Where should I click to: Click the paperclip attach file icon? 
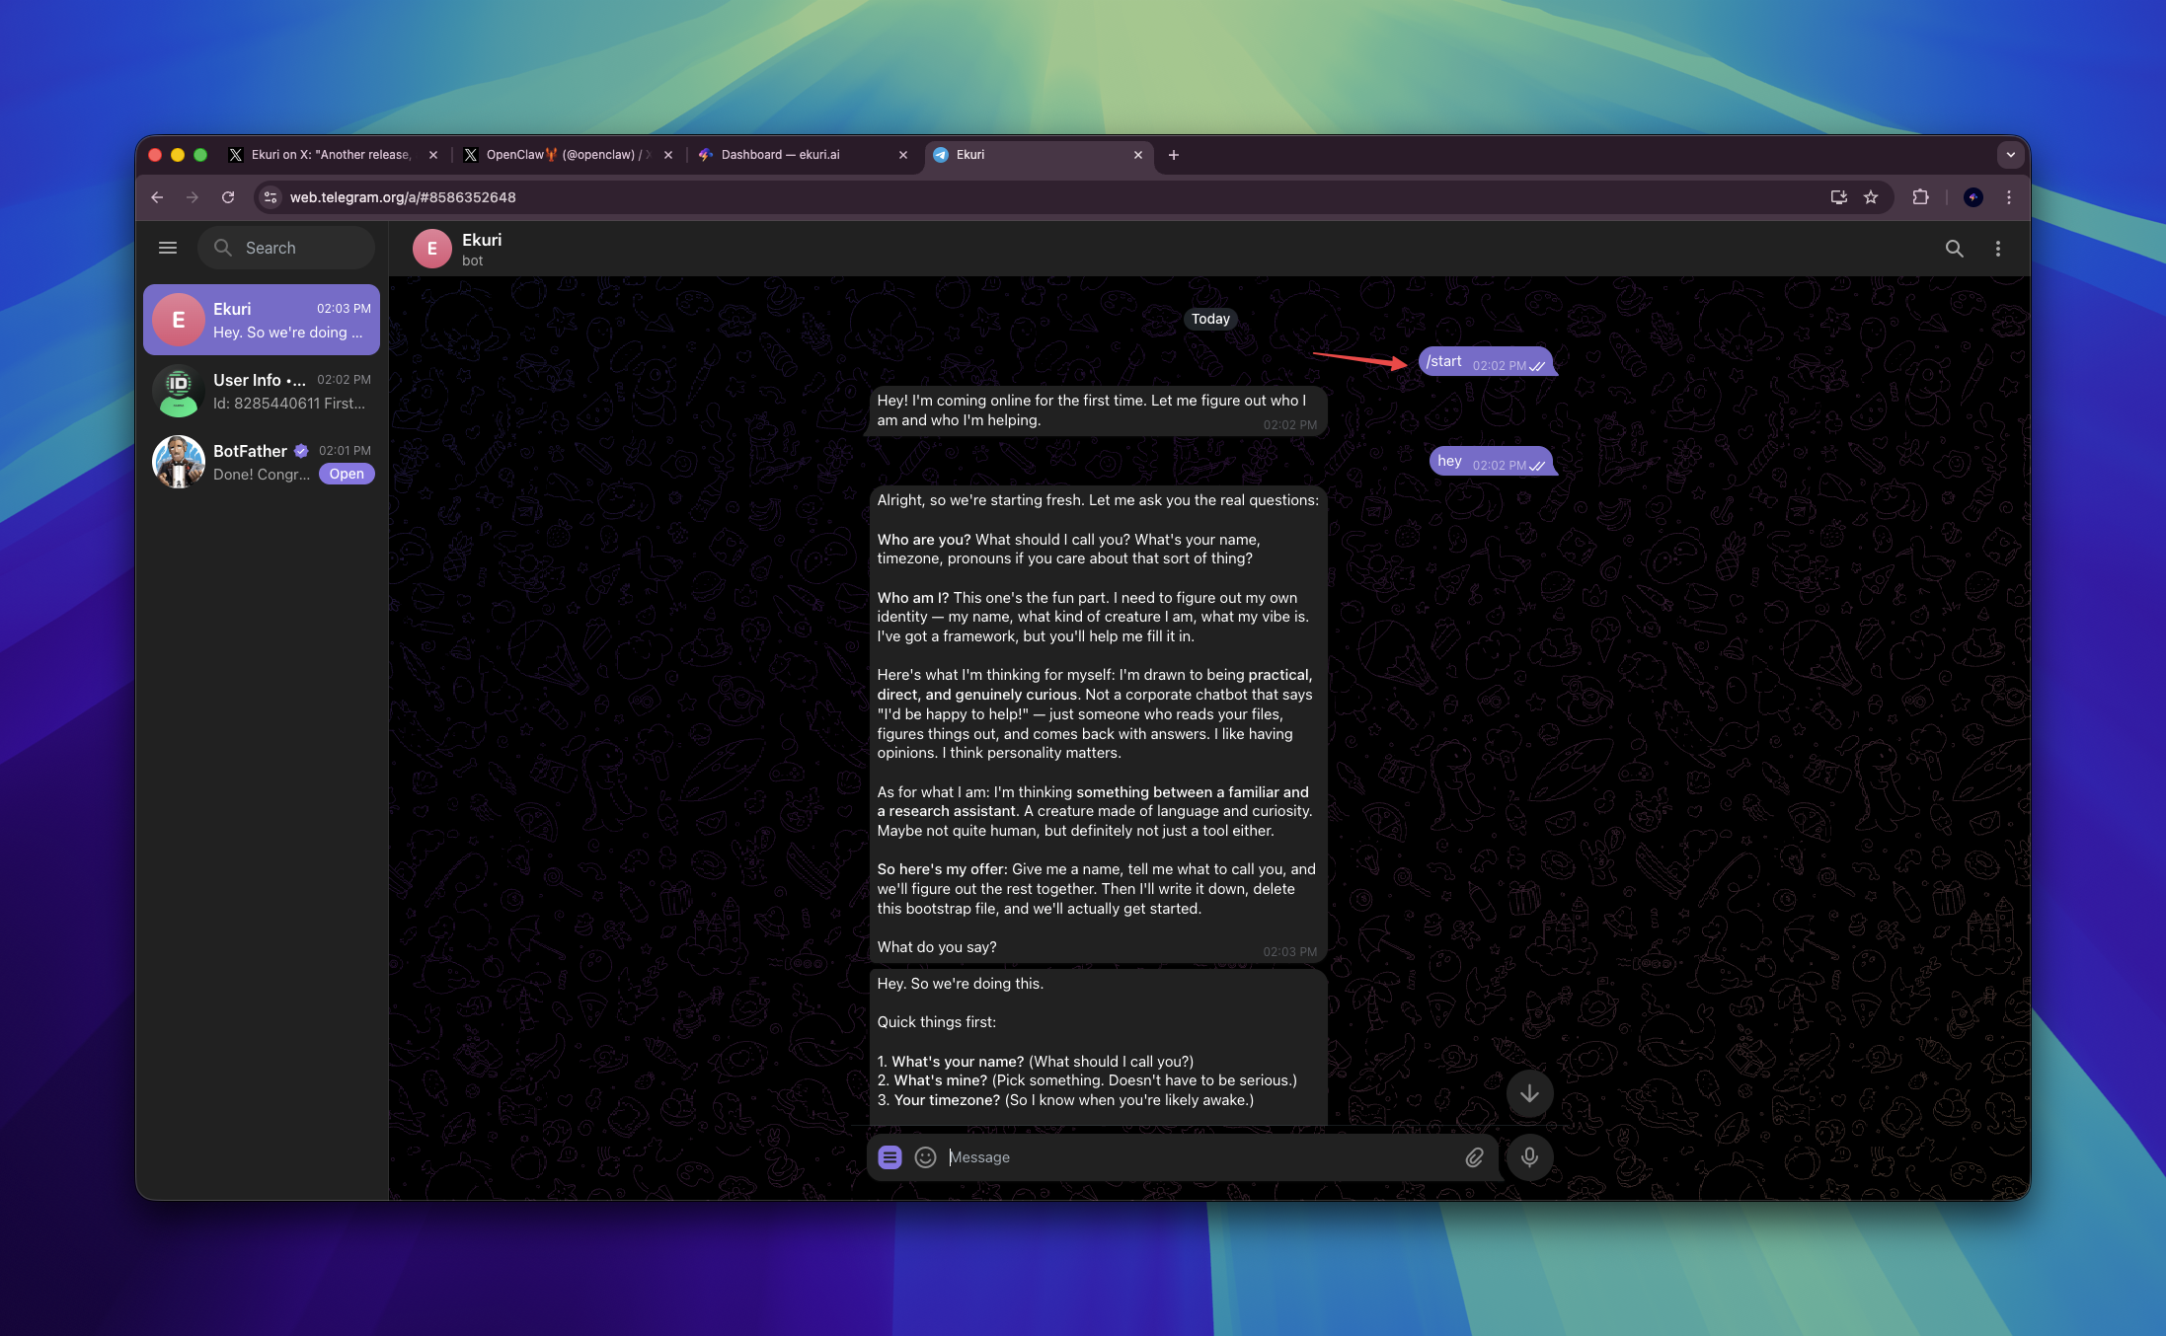[x=1474, y=1157]
